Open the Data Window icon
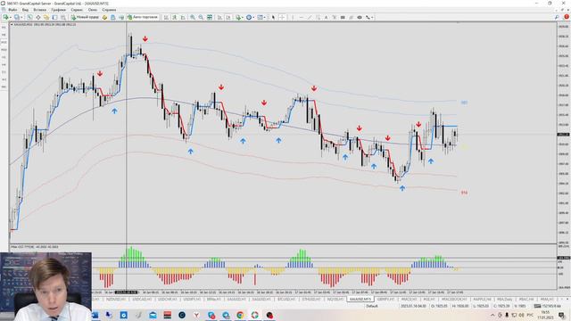The width and height of the screenshot is (571, 321). pyautogui.click(x=38, y=17)
